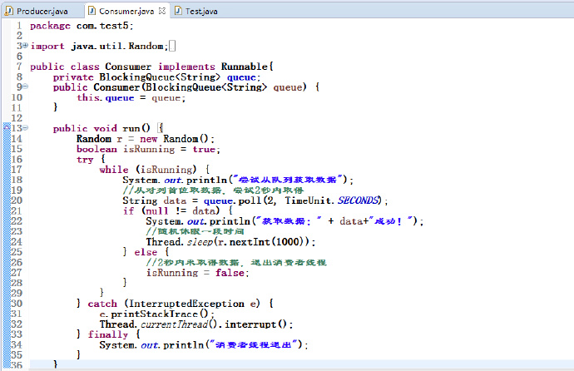Click the collapsed import placeholder box
Image resolution: width=574 pixels, height=371 pixels.
coord(172,46)
